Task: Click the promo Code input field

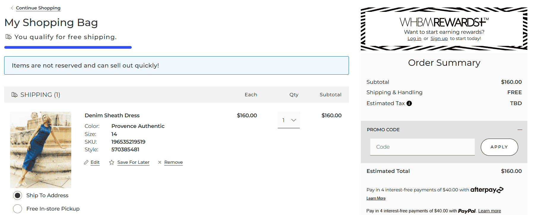Action: [422, 147]
